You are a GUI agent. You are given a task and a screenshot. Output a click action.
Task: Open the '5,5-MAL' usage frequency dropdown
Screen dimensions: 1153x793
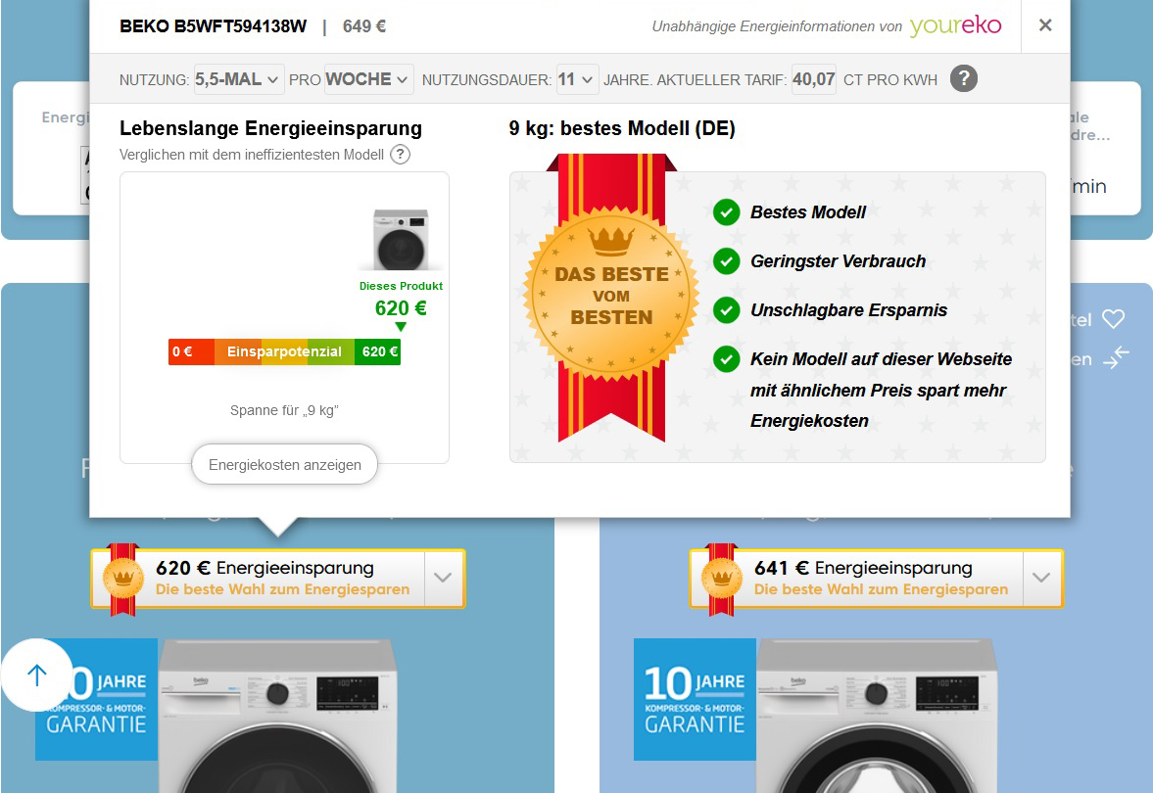239,79
